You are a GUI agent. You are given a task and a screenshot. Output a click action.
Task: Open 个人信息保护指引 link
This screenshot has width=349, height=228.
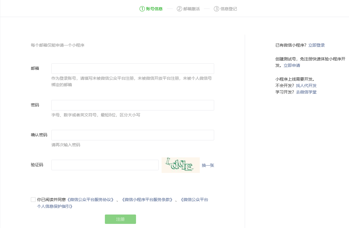pyautogui.click(x=55, y=206)
